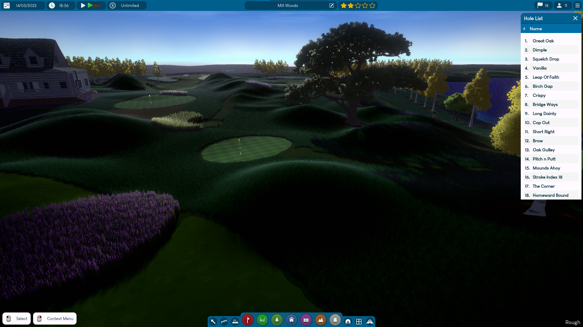Viewport: 583px width, 327px height.
Task: Activate the ruler measure tool
Action: tap(224, 322)
